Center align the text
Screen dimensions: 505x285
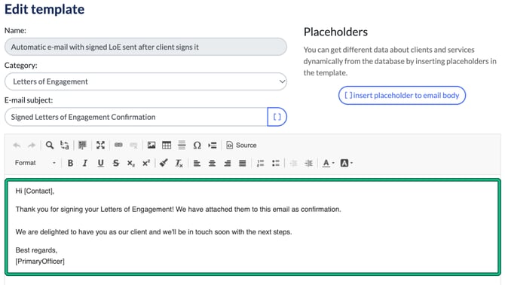pos(212,164)
